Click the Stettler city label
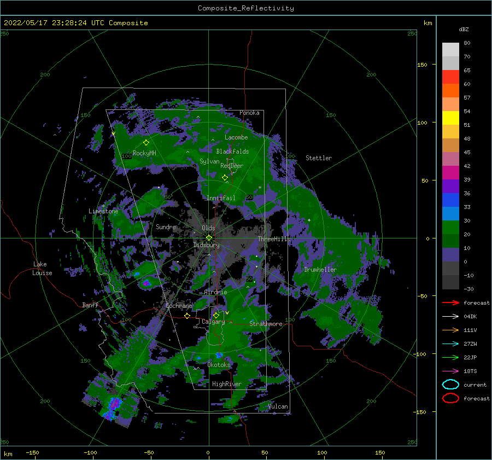The image size is (492, 460). pos(319,158)
